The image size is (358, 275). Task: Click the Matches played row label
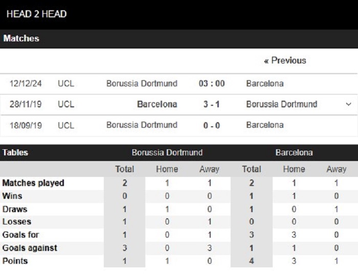pyautogui.click(x=33, y=183)
